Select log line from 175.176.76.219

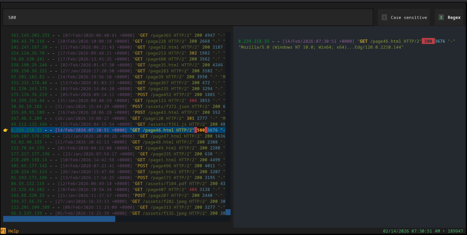[118, 95]
